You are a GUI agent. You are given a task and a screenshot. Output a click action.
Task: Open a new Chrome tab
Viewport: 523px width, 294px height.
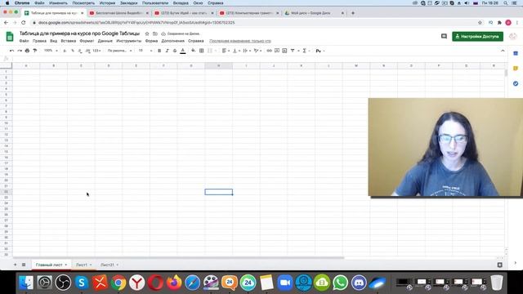353,13
